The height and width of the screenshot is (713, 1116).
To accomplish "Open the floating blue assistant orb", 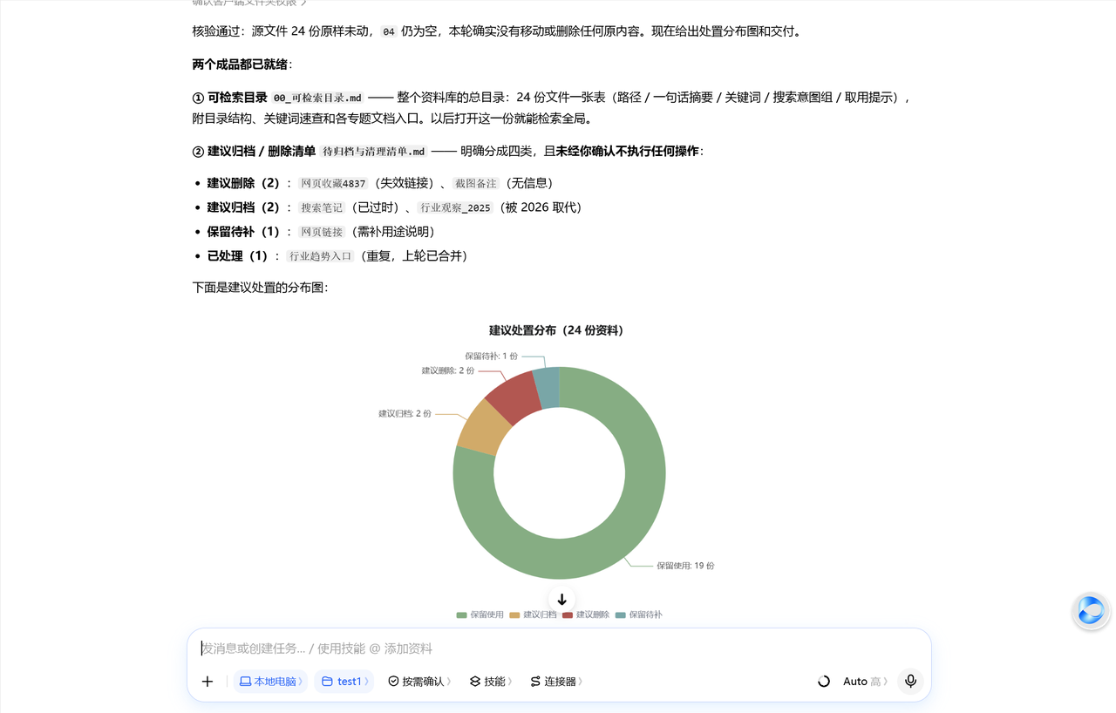I will point(1091,611).
